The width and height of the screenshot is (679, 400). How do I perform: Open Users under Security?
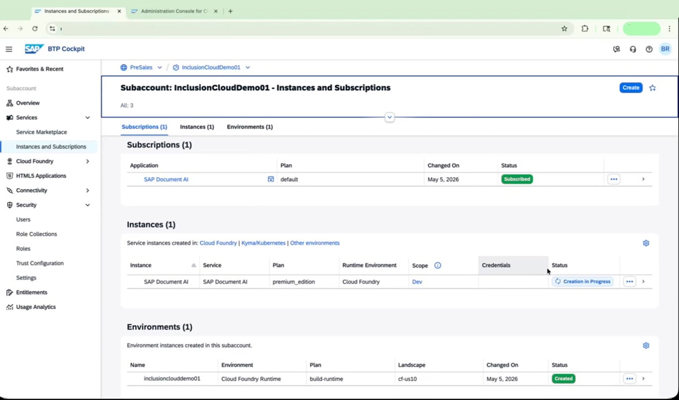(23, 220)
